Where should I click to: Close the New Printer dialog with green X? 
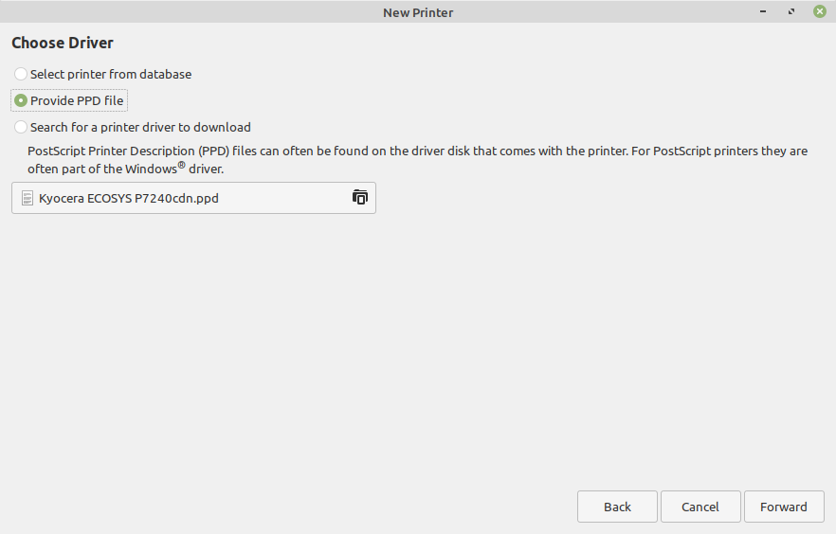tap(820, 11)
